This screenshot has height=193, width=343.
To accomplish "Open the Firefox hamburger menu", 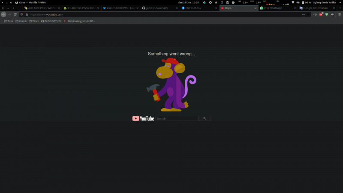I will click(340, 15).
